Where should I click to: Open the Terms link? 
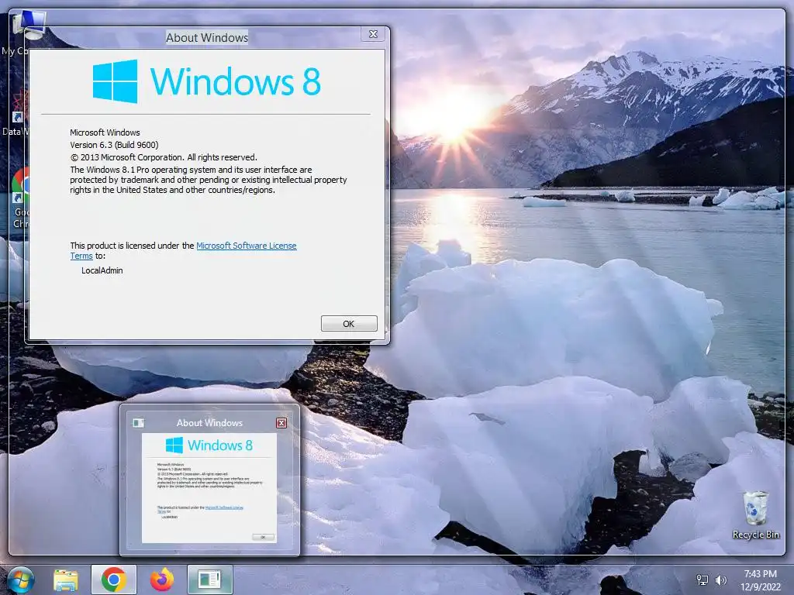81,256
